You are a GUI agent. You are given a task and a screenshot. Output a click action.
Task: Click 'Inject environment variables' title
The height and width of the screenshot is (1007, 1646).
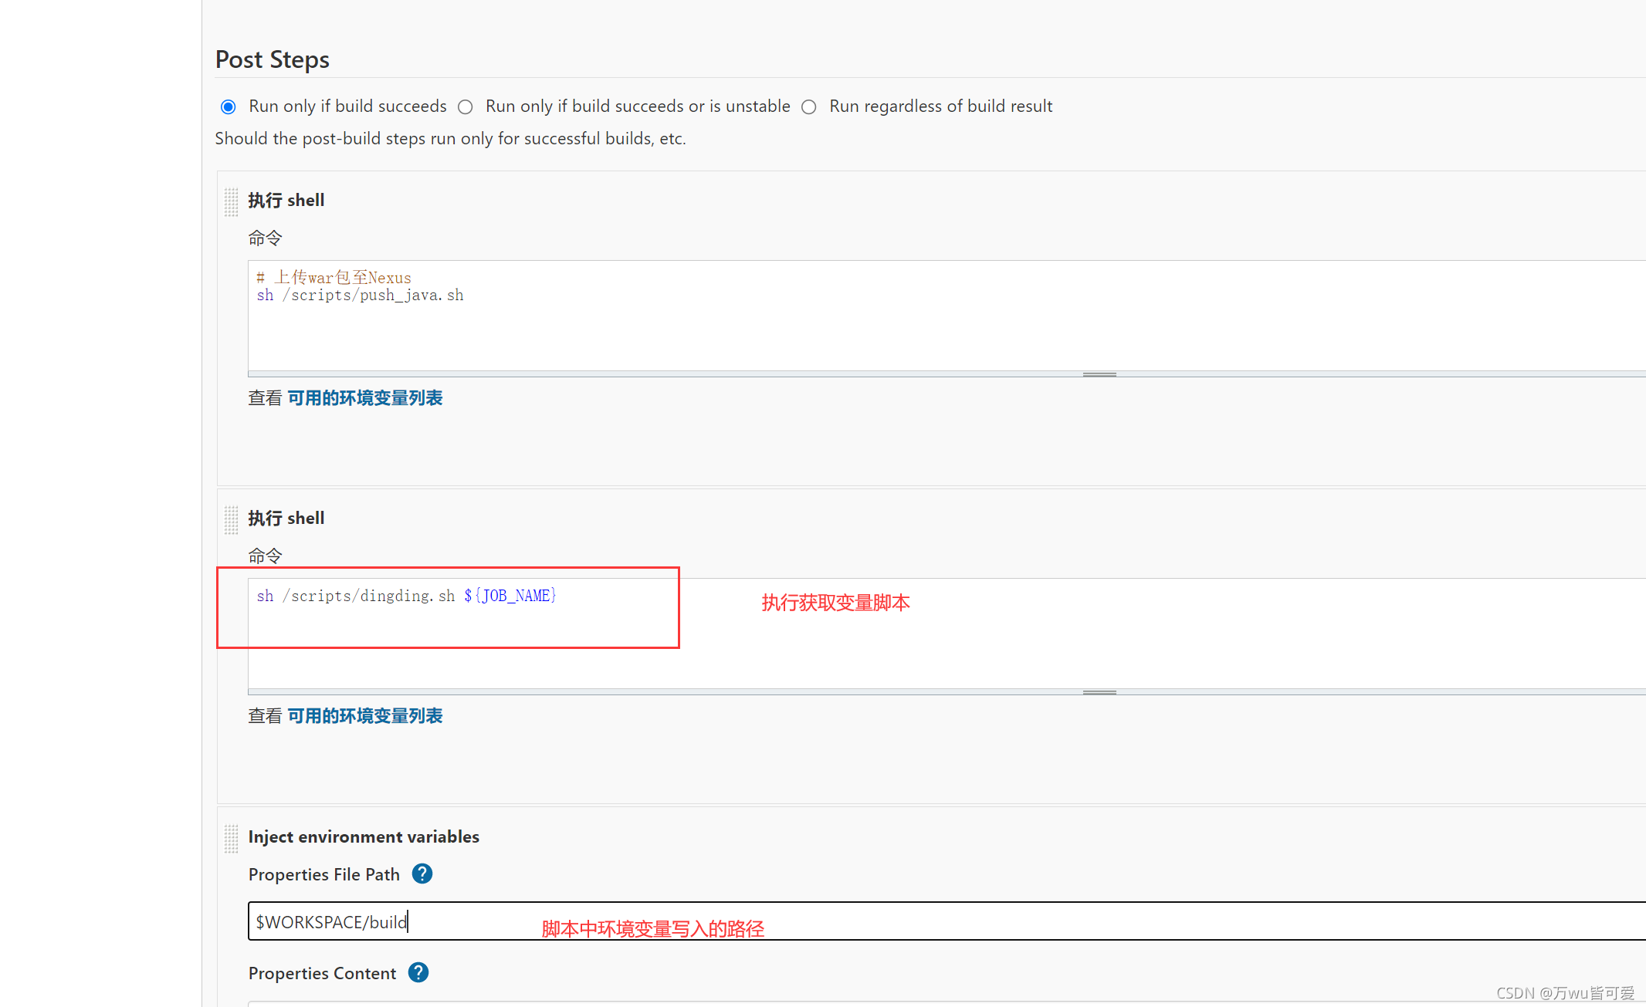(x=364, y=836)
